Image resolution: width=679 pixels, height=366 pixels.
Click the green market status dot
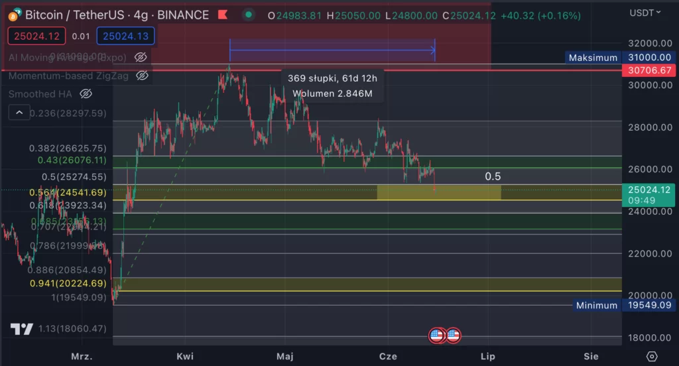pyautogui.click(x=248, y=15)
